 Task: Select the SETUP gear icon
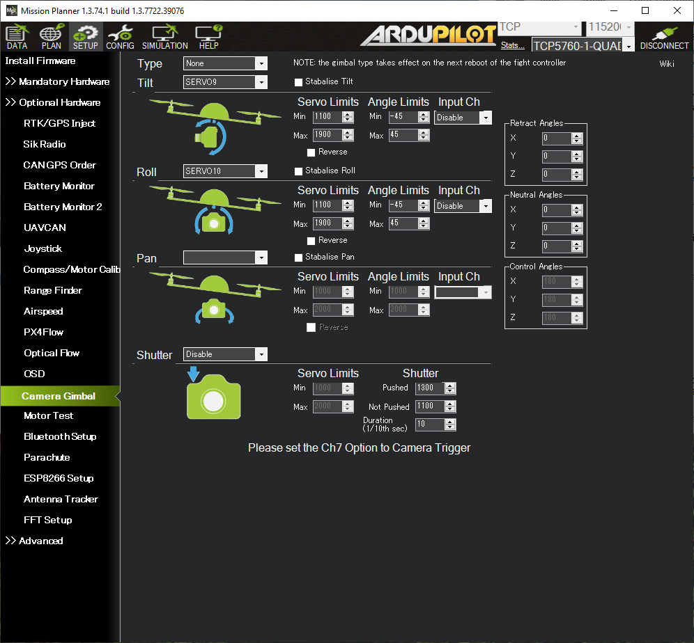(x=86, y=37)
